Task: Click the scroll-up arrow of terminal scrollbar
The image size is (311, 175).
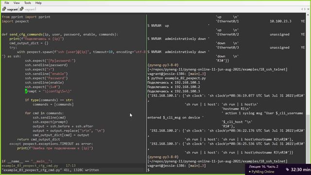Action: (308, 15)
